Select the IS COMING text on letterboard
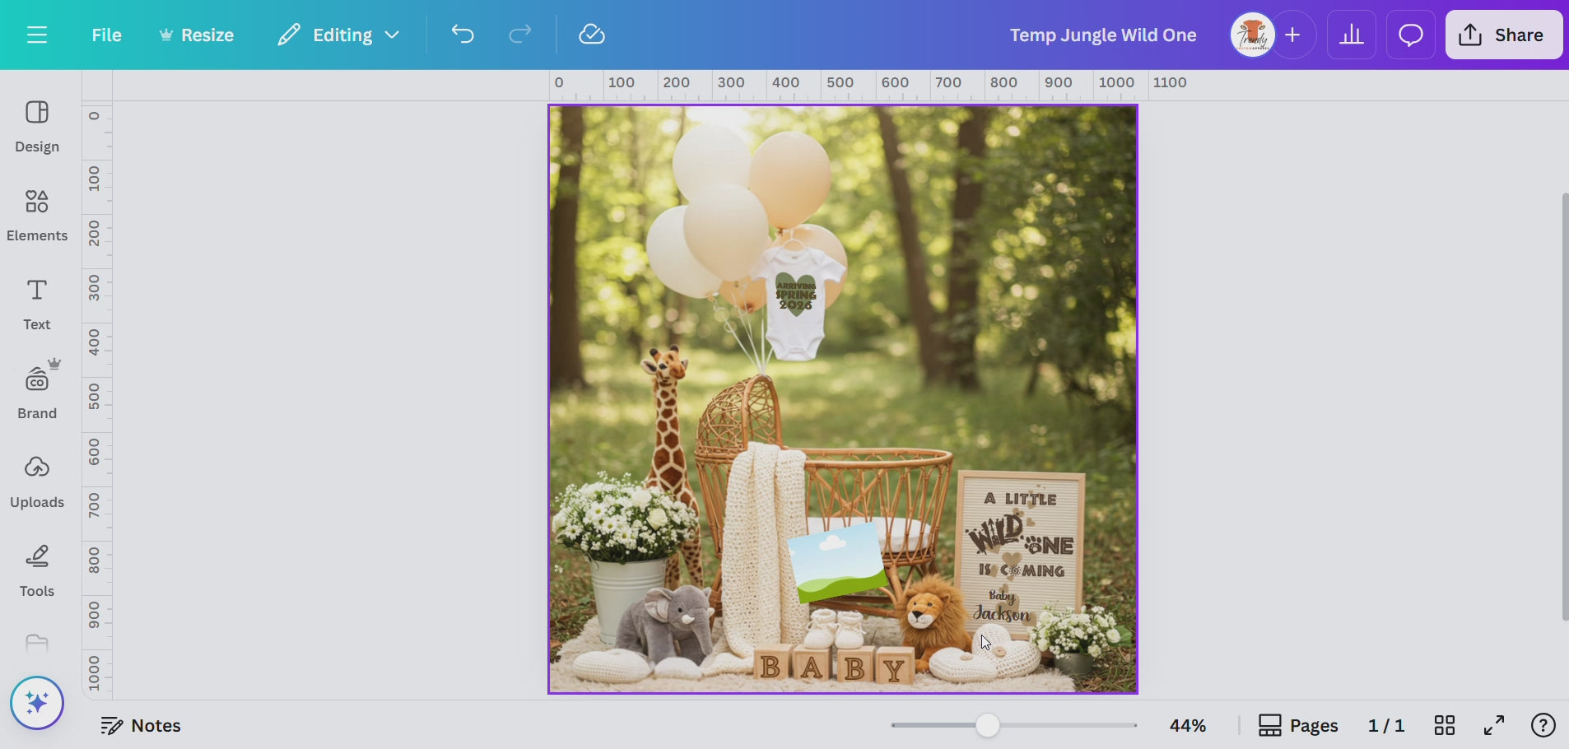Viewport: 1569px width, 749px height. coord(1022,570)
